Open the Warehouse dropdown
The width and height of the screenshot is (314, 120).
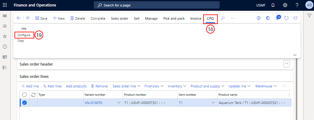pyautogui.click(x=266, y=86)
